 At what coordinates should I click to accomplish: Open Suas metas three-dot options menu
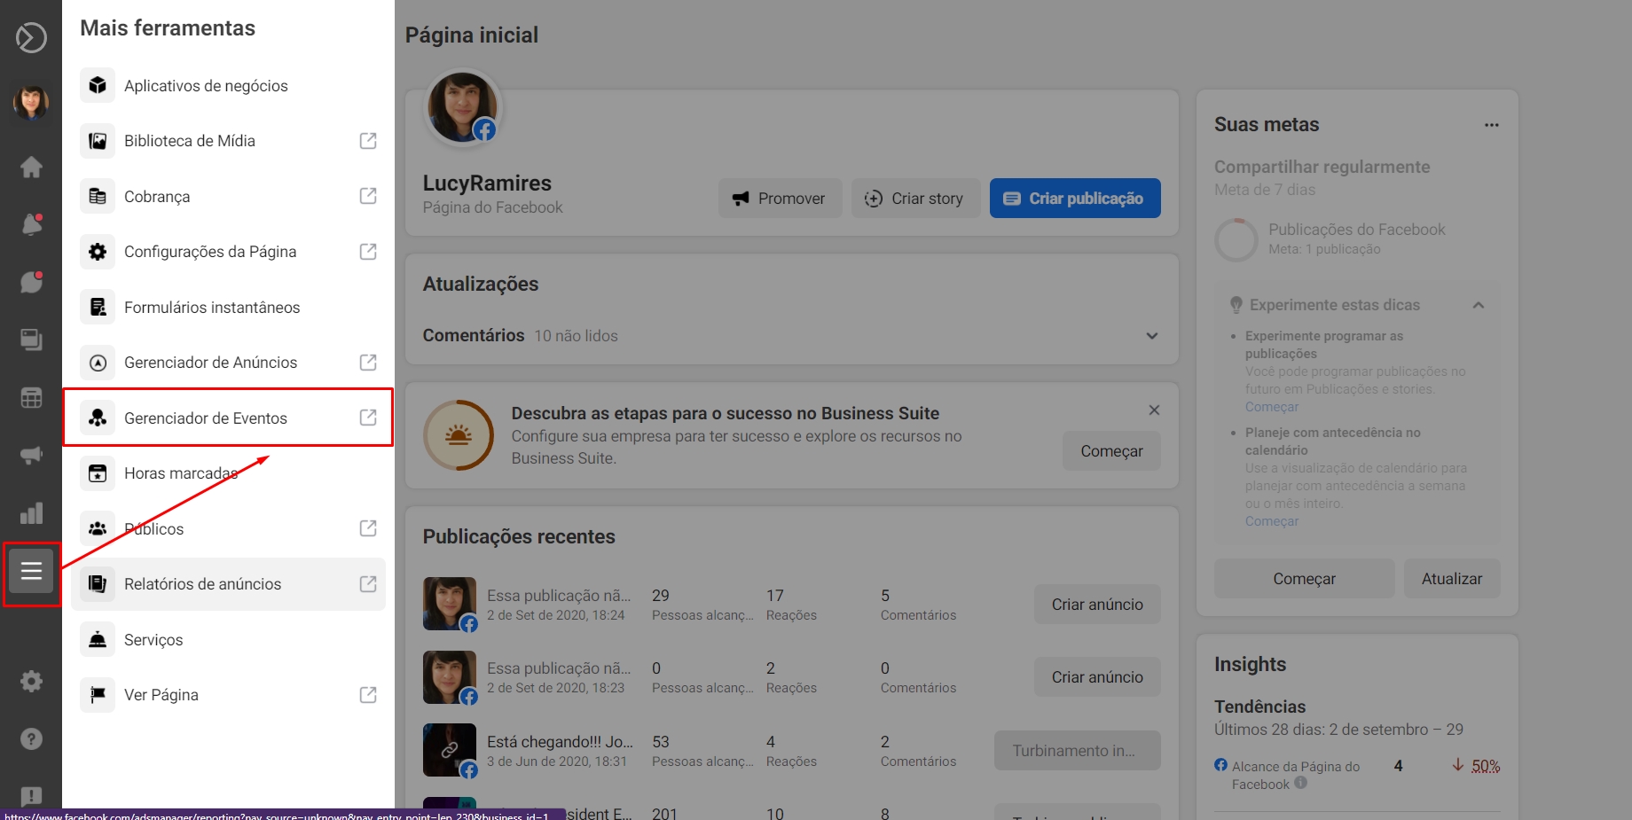pyautogui.click(x=1491, y=125)
